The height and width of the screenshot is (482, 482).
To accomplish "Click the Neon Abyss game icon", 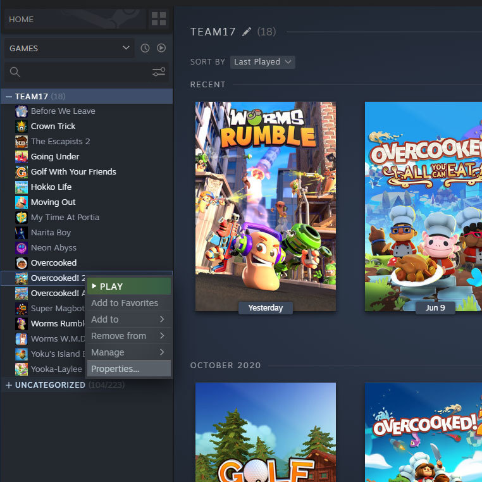I will click(22, 247).
